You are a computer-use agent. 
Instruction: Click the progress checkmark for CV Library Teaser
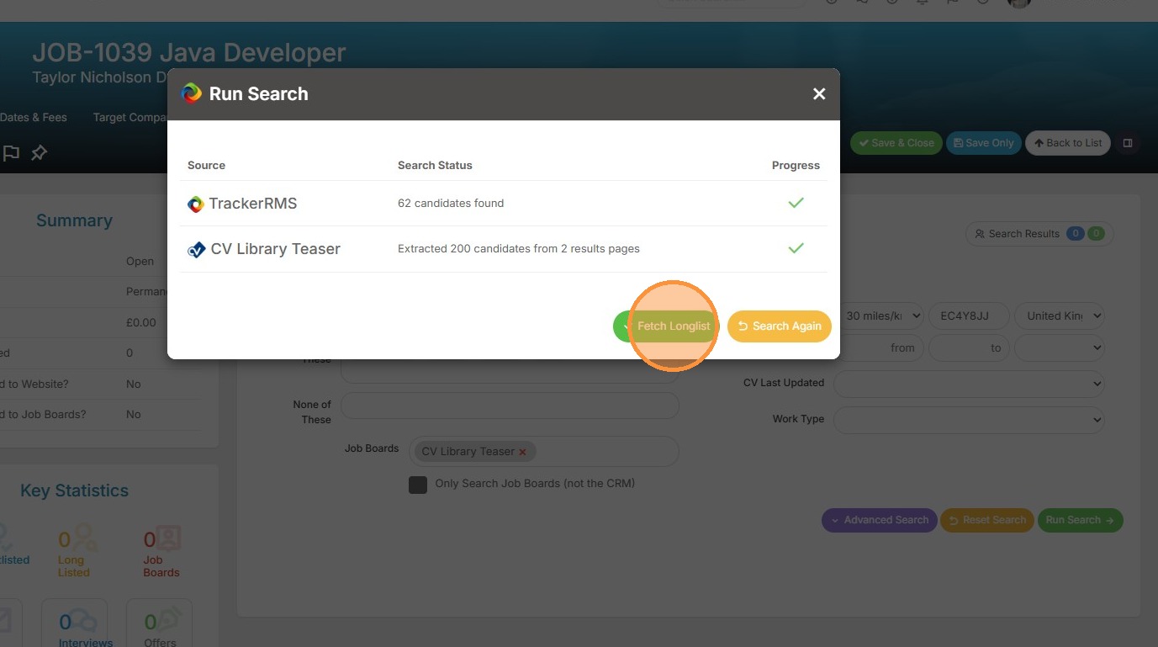click(796, 248)
